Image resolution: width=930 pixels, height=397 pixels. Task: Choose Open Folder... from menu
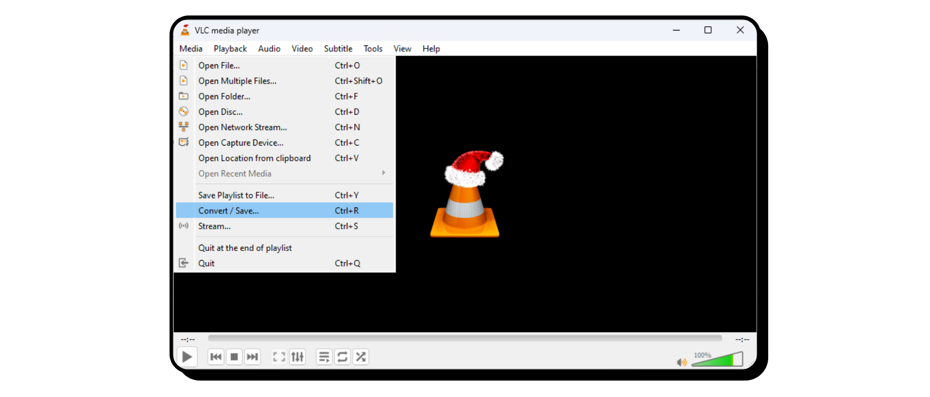coord(284,96)
